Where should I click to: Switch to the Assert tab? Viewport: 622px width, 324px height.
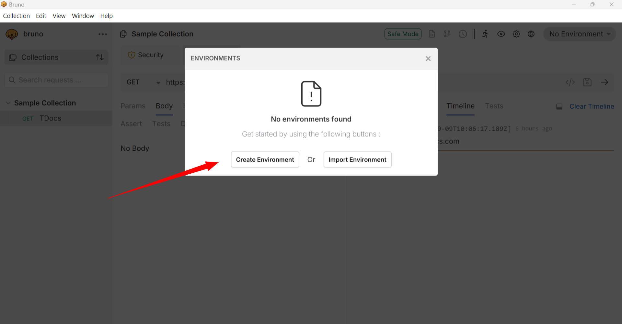(131, 124)
